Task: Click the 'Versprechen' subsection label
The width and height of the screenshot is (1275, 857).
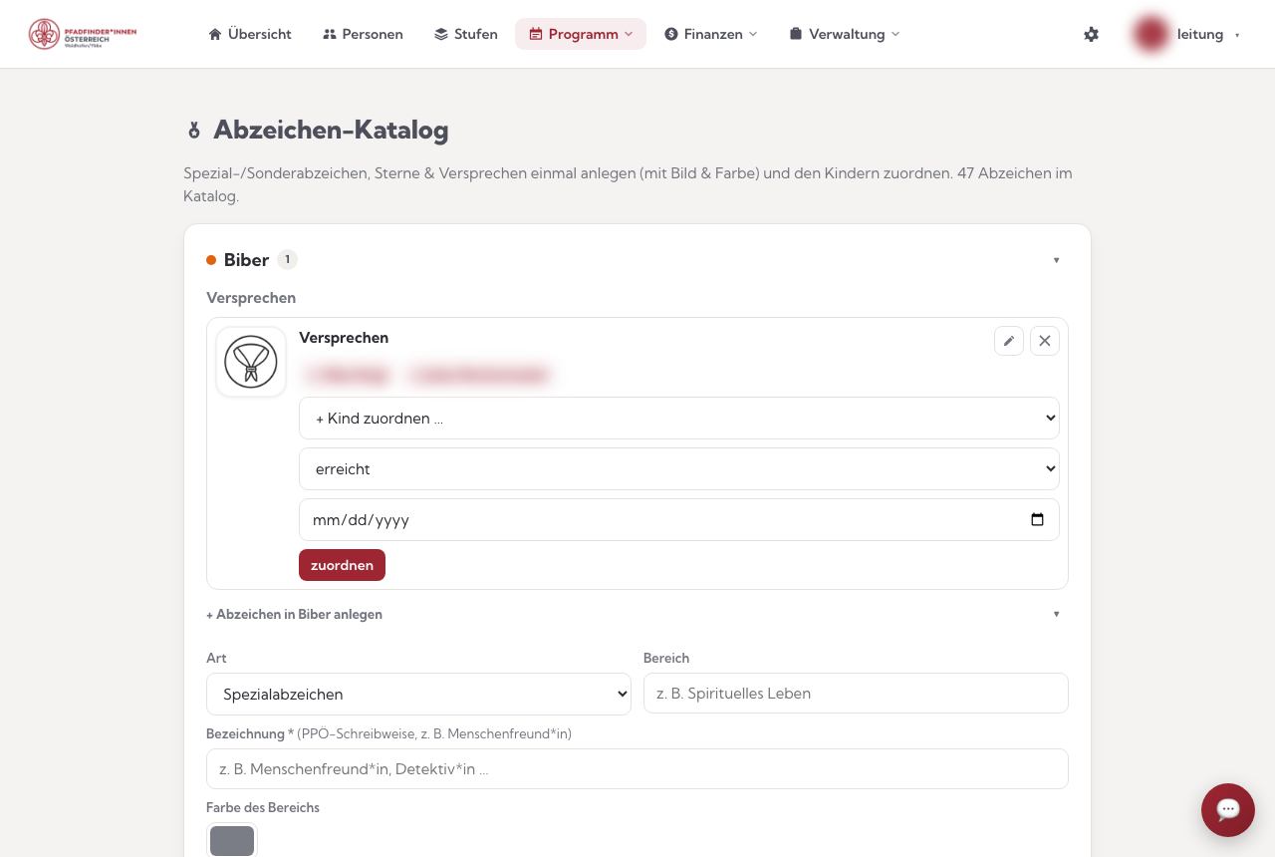Action: 251,298
